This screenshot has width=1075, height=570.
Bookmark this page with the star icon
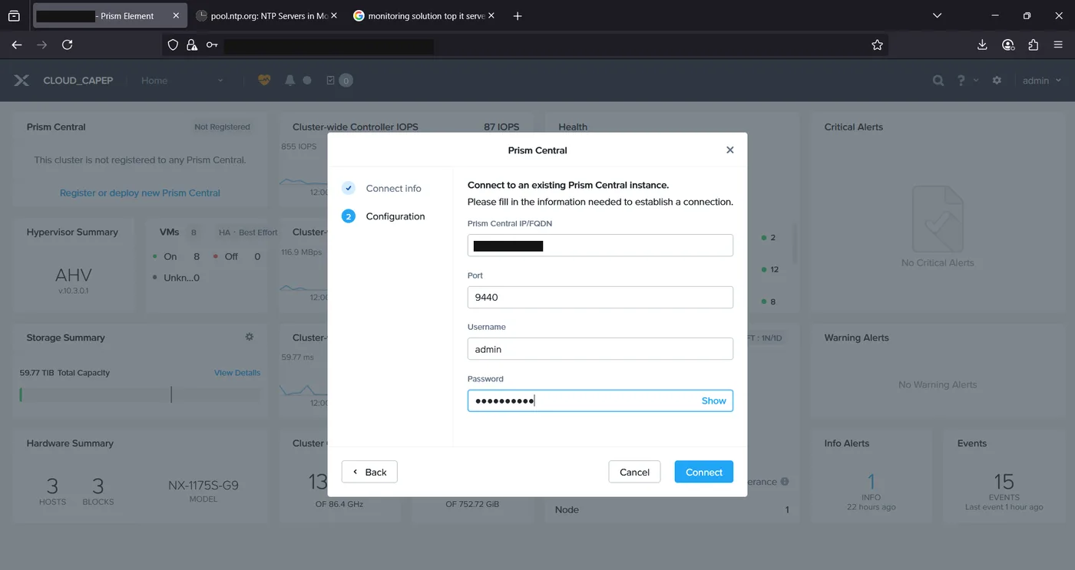(877, 44)
